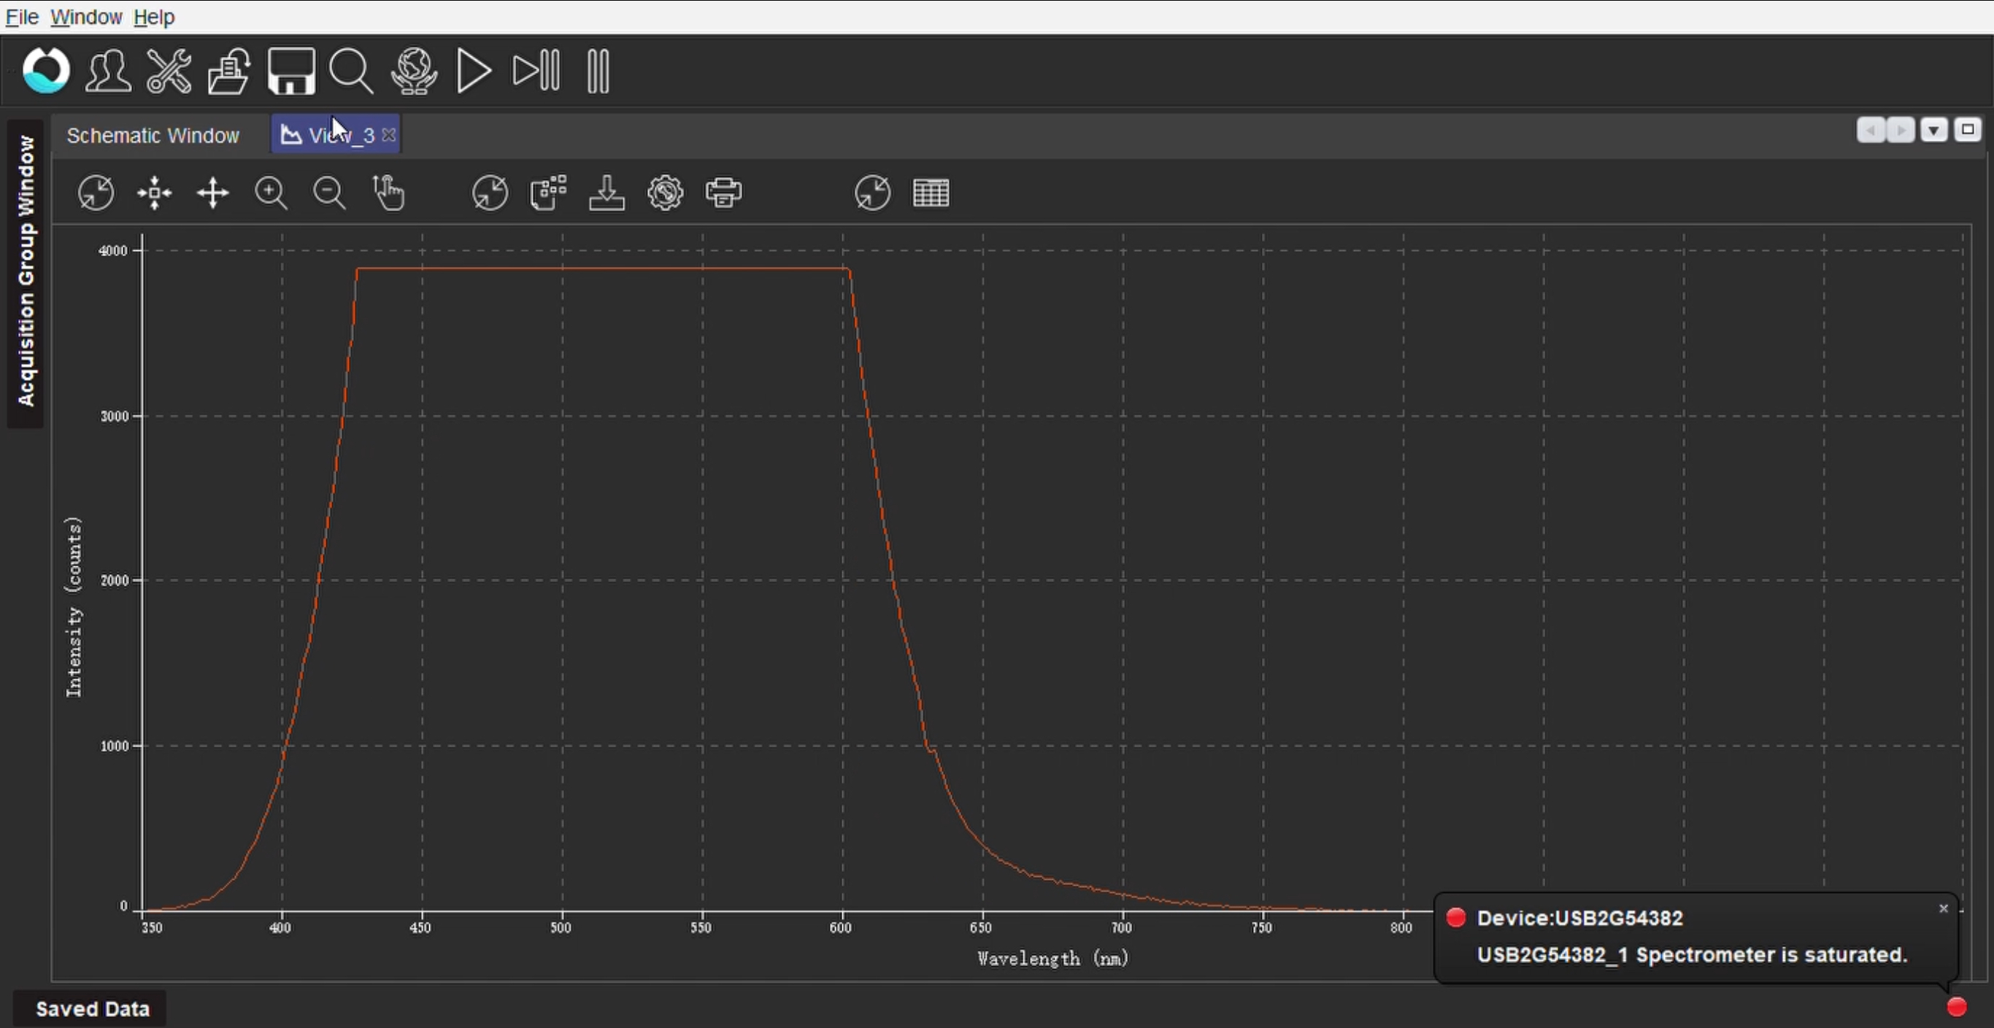
Task: Click the zoom out magnifier icon
Action: pos(329,193)
